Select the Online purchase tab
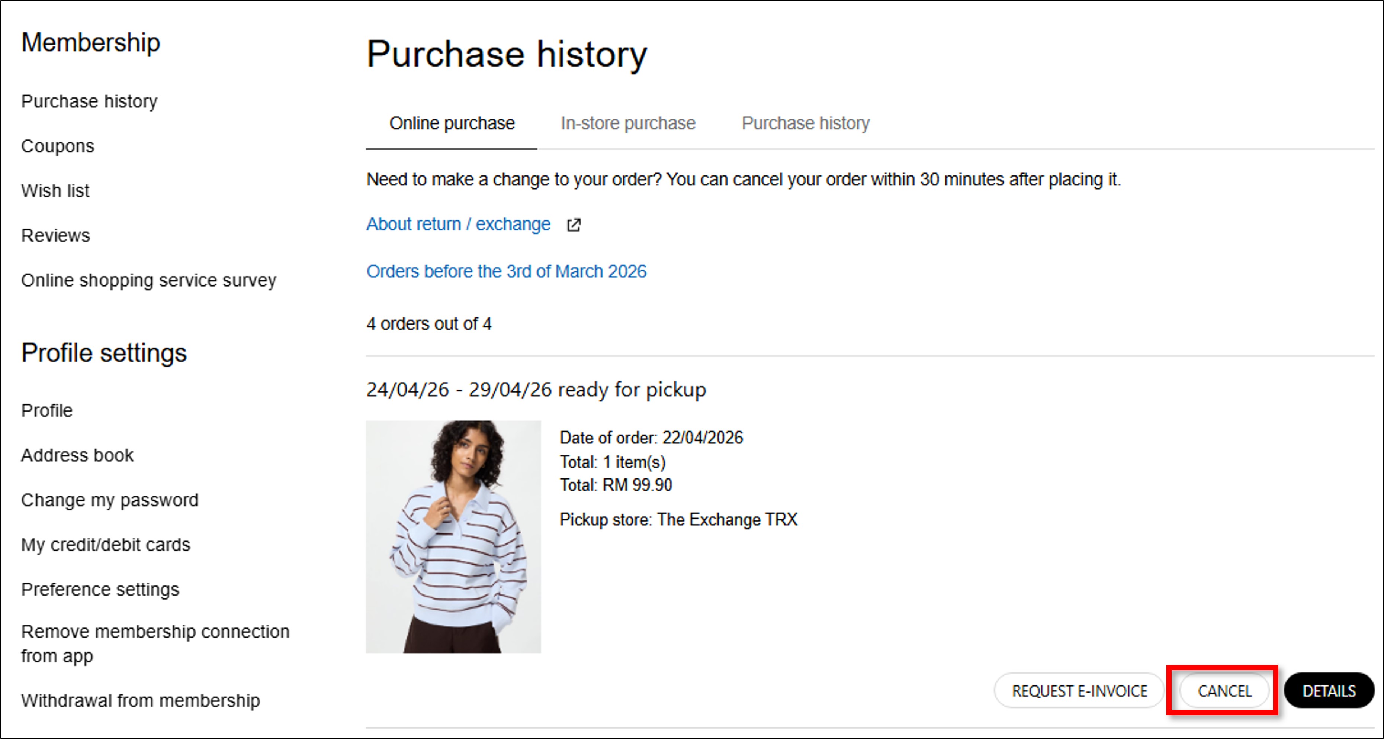 point(452,123)
